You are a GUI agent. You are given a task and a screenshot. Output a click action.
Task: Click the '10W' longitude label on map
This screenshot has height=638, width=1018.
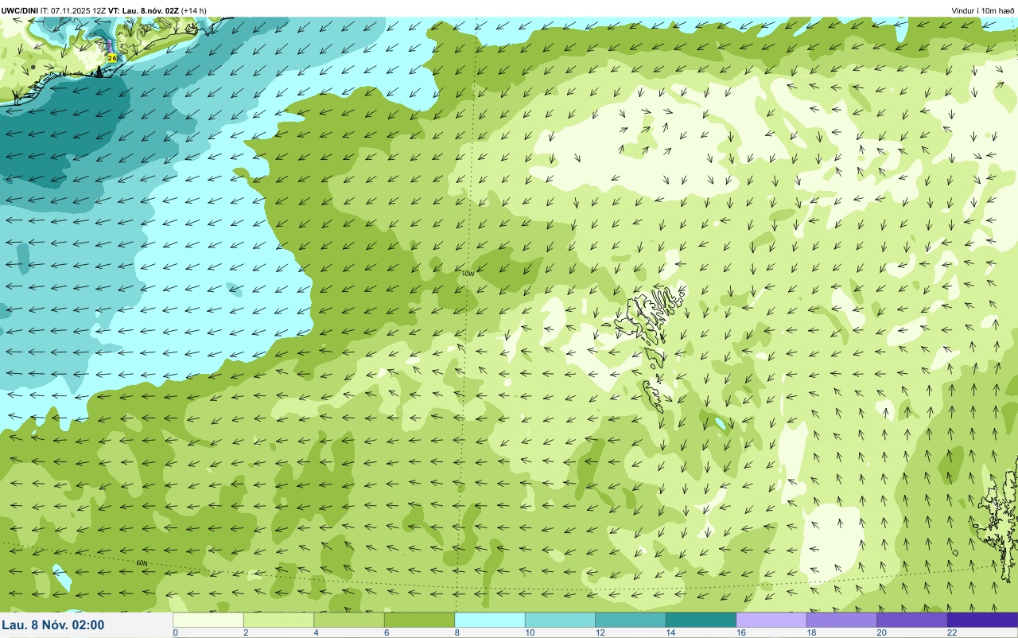coord(468,274)
